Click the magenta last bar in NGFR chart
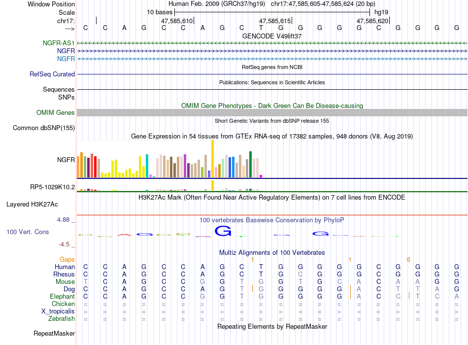 [x=261, y=176]
